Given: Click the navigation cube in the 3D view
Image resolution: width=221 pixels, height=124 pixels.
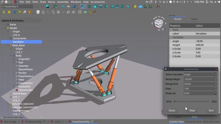Looking at the screenshot, I should [159, 24].
